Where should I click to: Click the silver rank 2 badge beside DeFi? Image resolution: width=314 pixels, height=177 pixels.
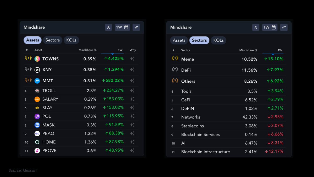pos(175,69)
